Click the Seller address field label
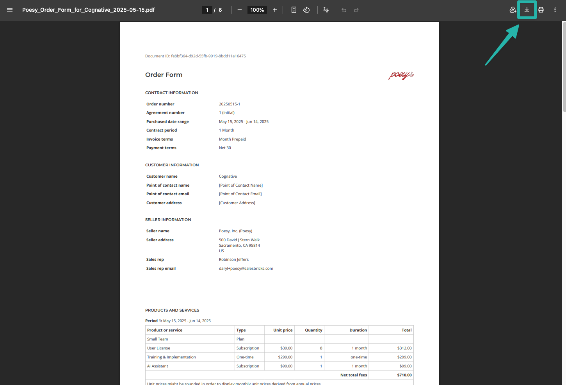566x385 pixels. 160,240
